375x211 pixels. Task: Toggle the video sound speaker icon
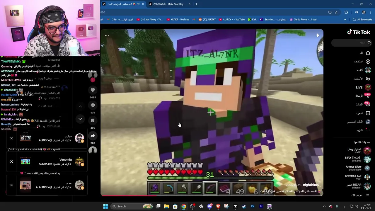coord(317,35)
